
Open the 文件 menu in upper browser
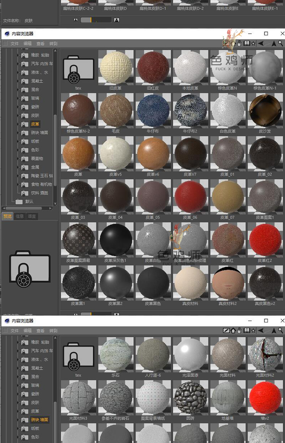coord(14,44)
